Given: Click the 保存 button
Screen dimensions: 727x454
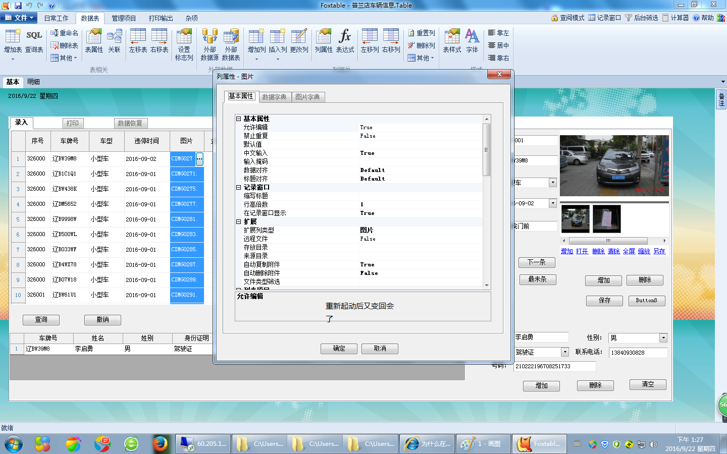Looking at the screenshot, I should tap(604, 301).
